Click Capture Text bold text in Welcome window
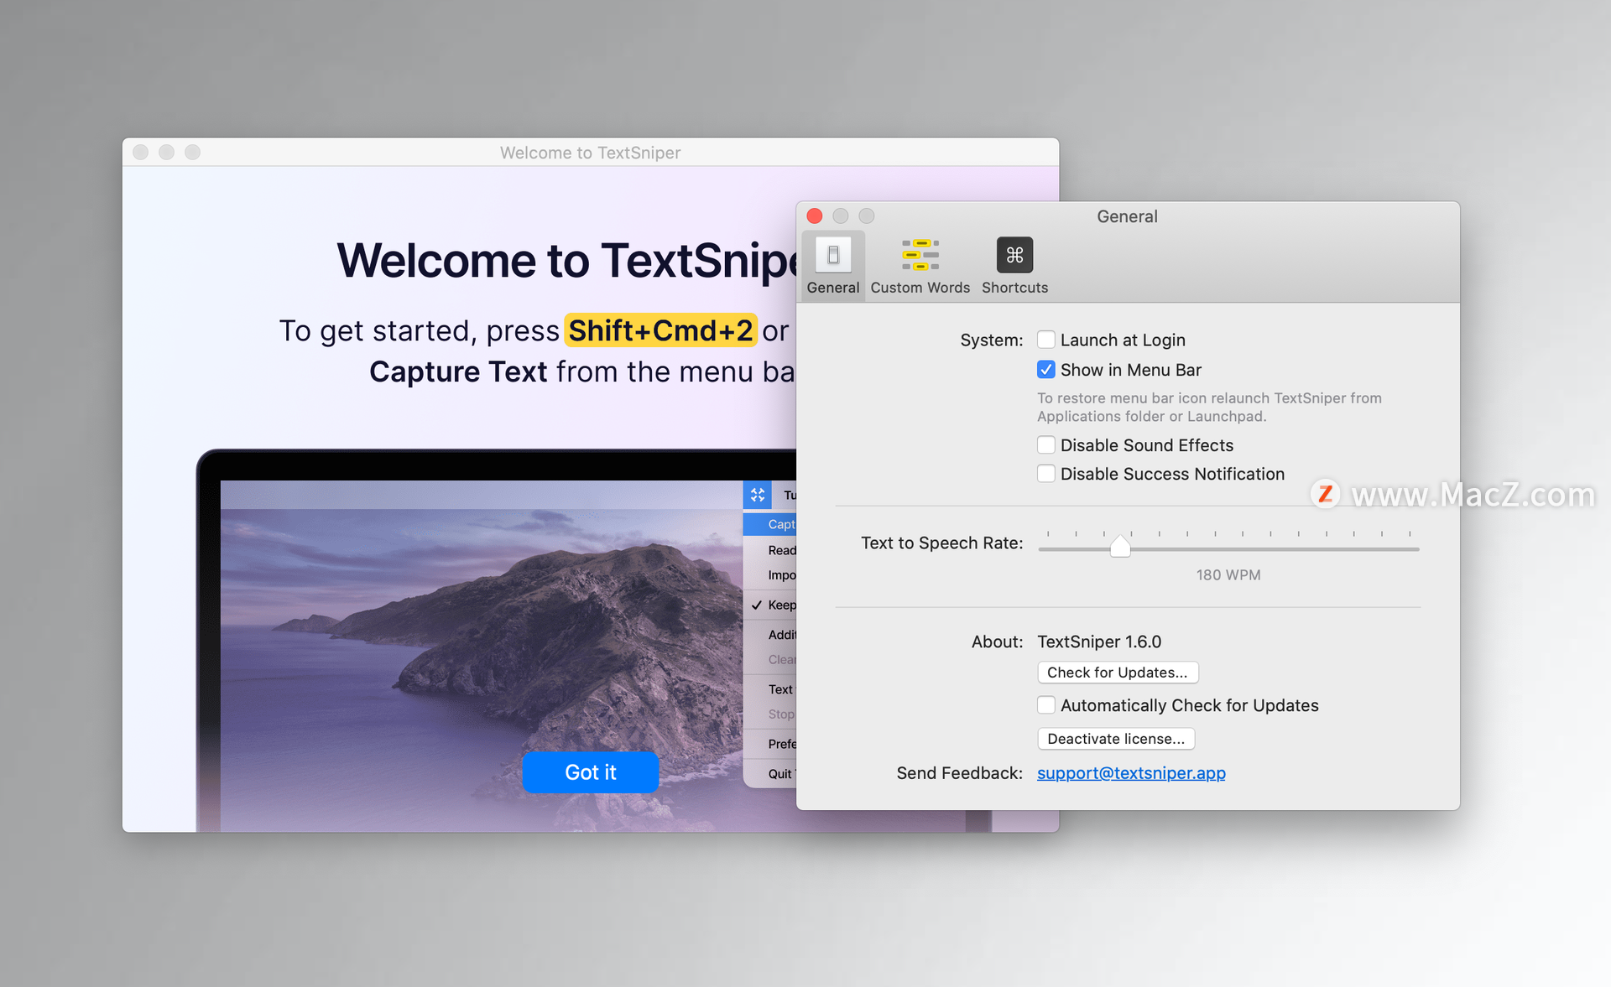 [458, 371]
